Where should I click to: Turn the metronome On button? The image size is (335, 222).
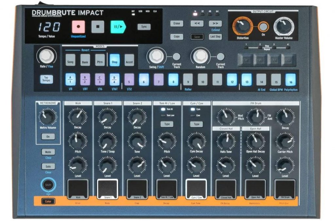tap(48, 137)
